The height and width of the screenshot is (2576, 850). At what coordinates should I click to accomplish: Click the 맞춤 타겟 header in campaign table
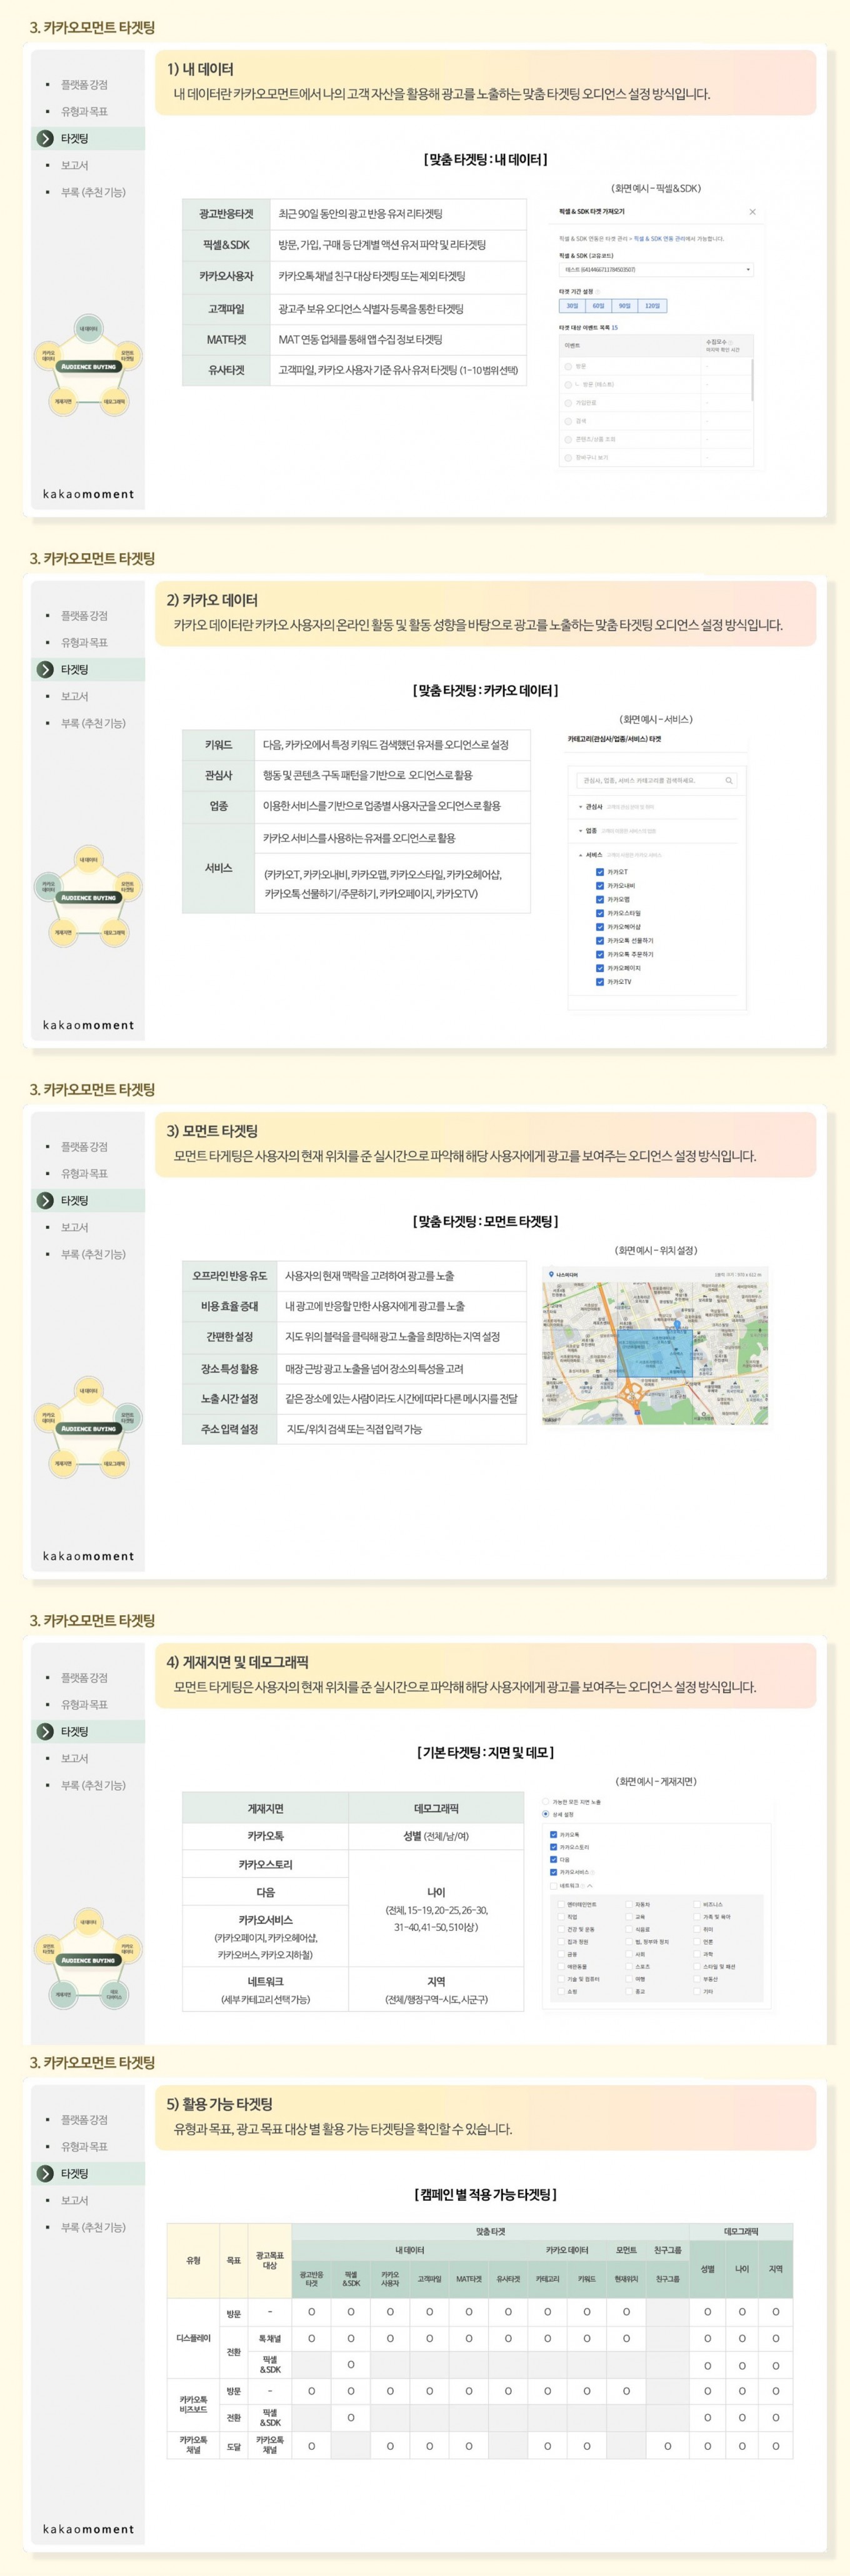coord(490,2231)
